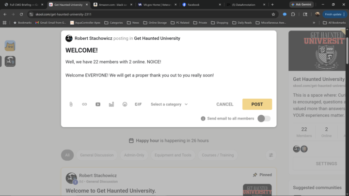
Task: Click the info icon beside Send email
Action: 203,119
